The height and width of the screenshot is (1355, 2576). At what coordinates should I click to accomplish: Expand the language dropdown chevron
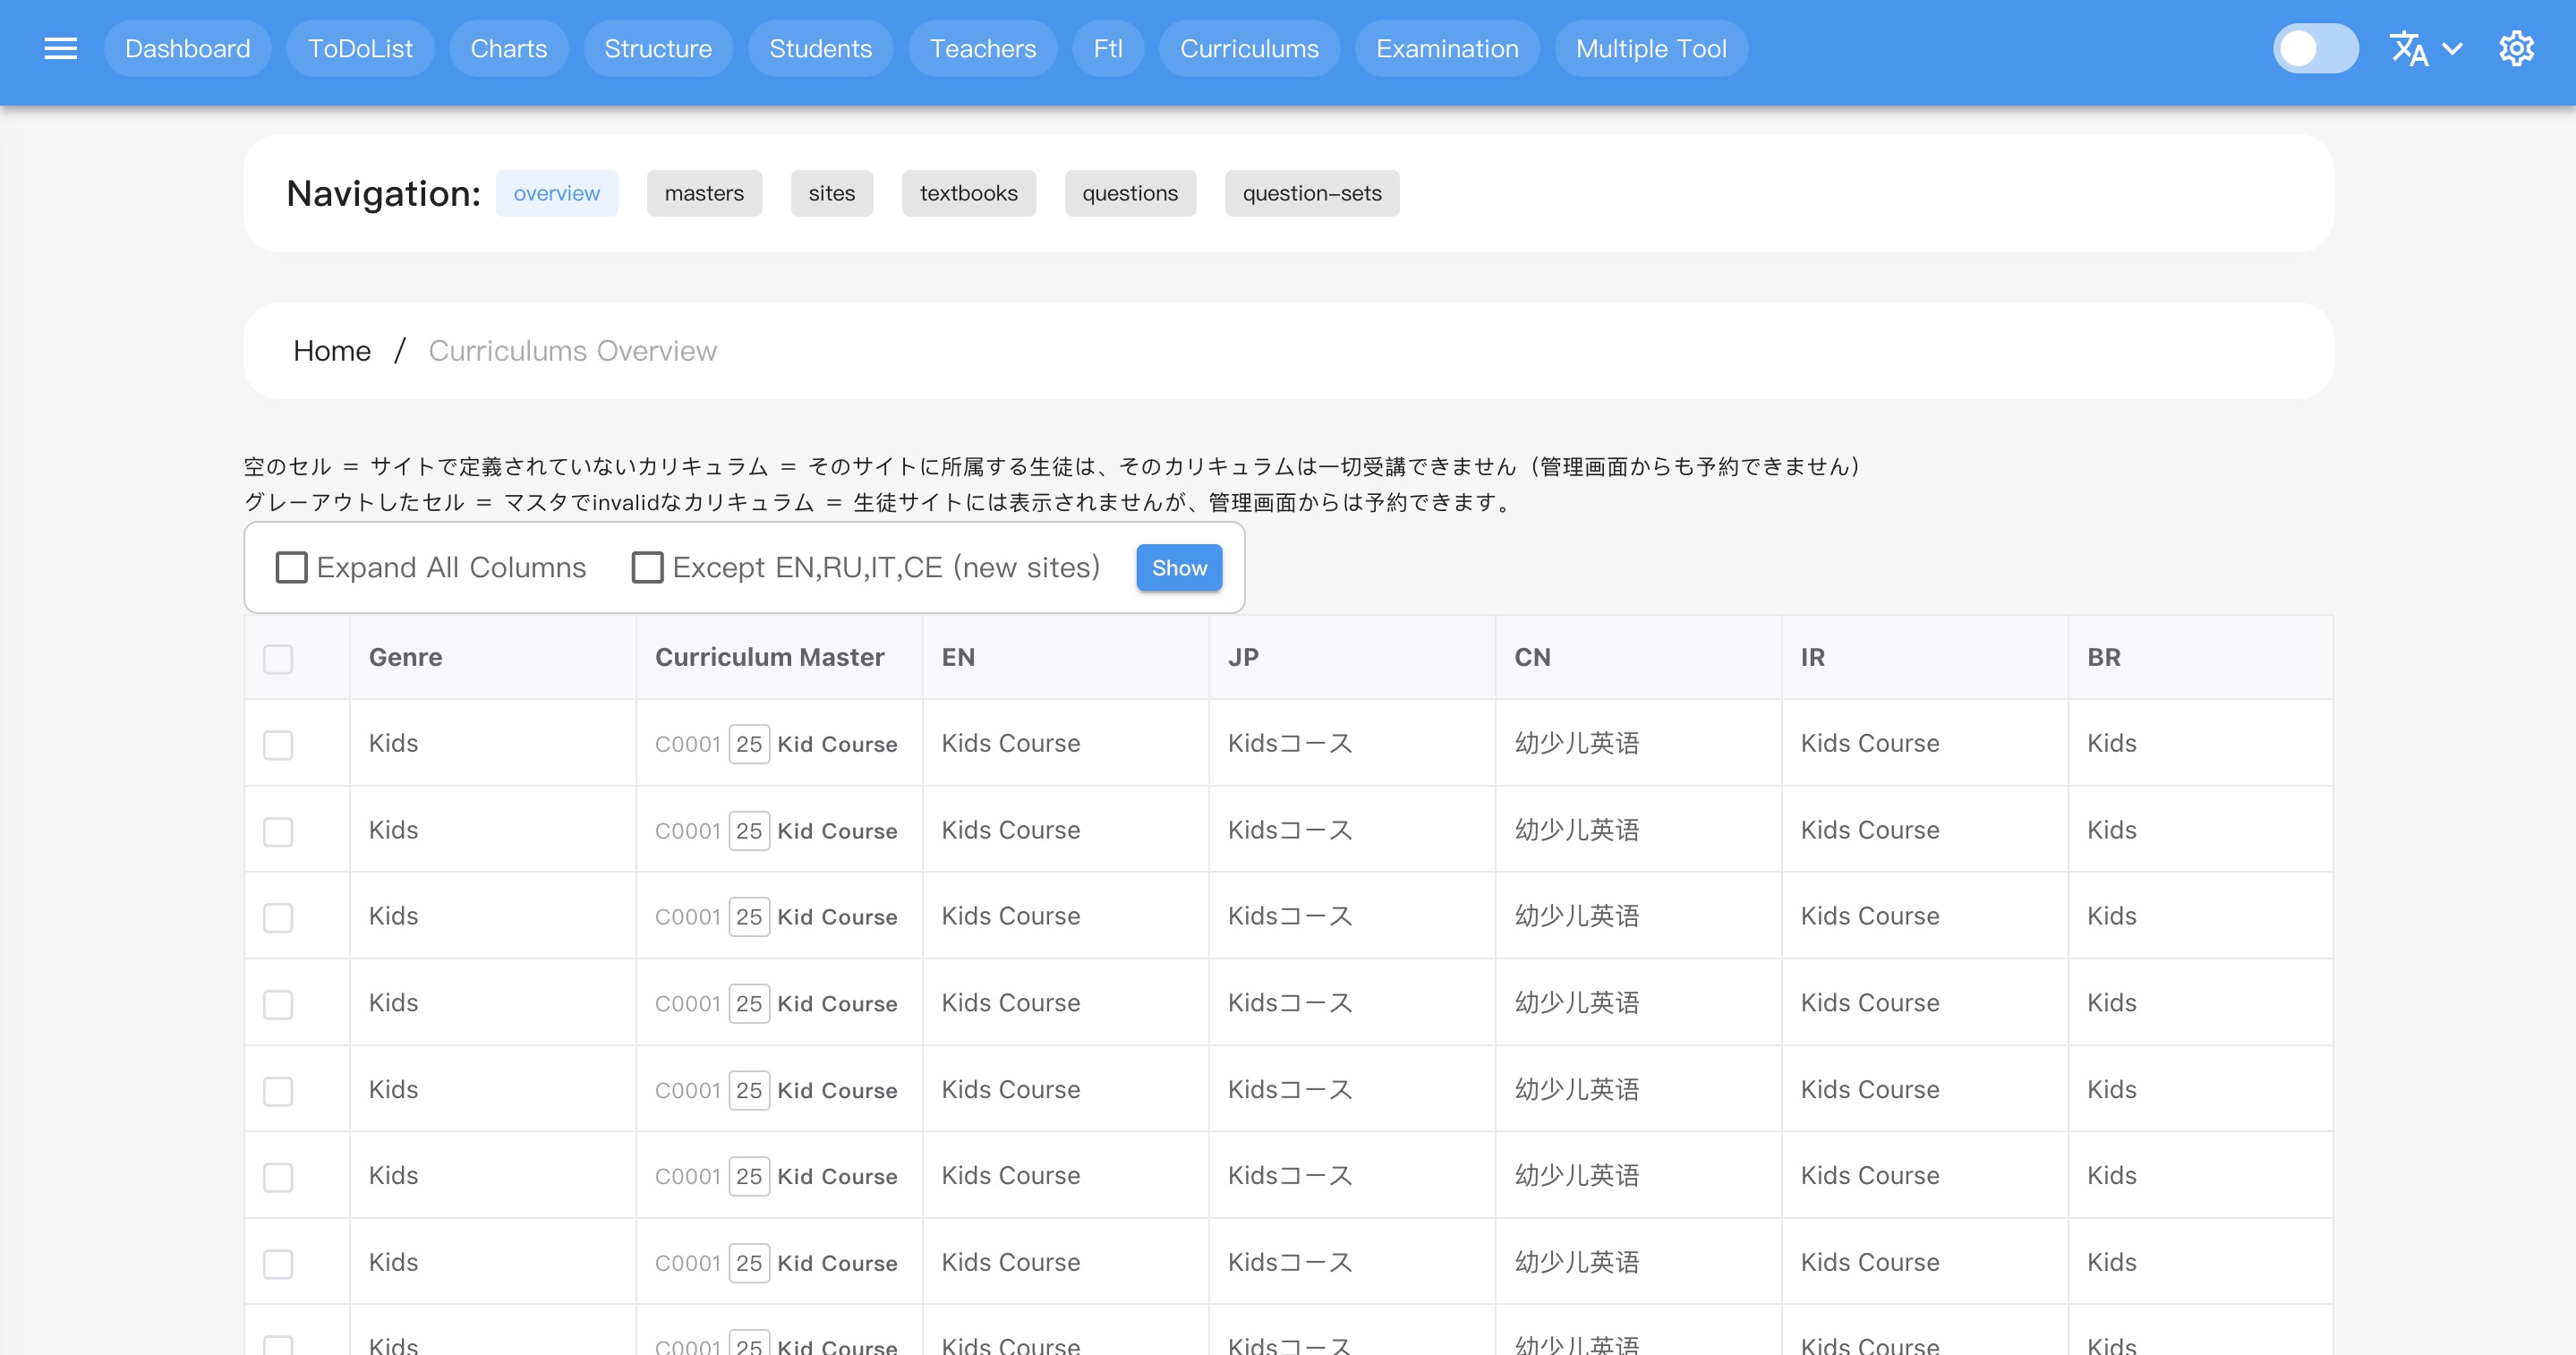click(x=2452, y=48)
